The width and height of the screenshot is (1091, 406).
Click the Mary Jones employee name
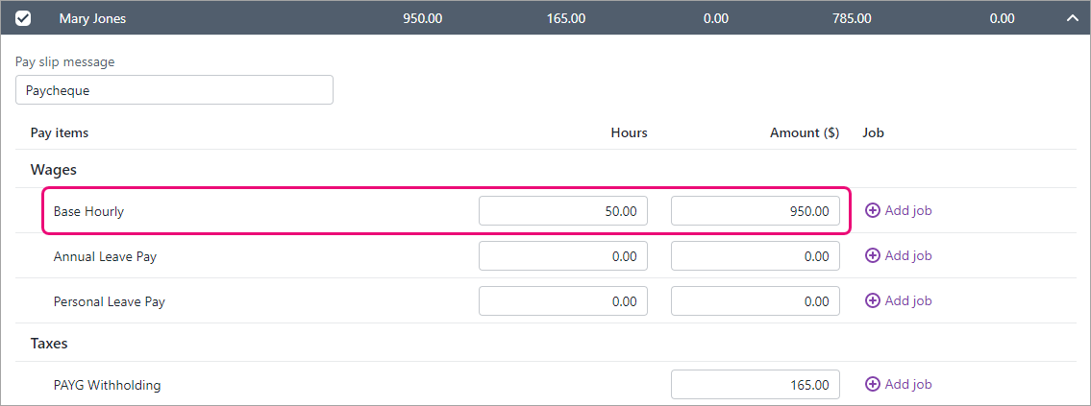92,18
